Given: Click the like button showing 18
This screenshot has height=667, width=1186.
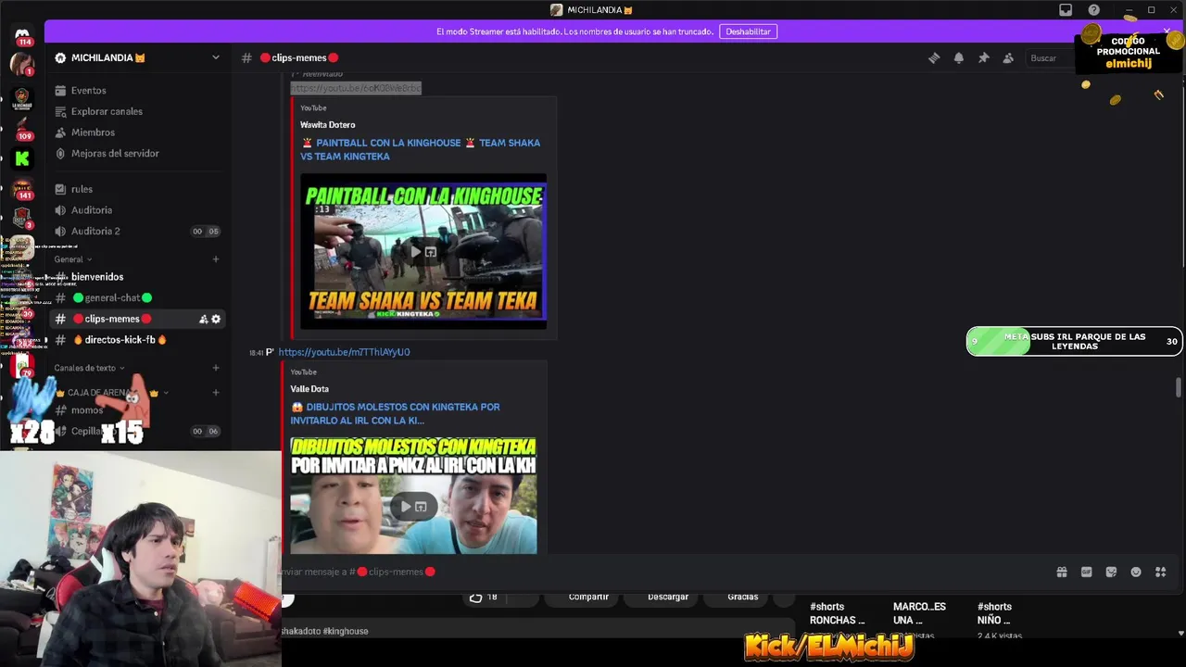Looking at the screenshot, I should pyautogui.click(x=484, y=597).
